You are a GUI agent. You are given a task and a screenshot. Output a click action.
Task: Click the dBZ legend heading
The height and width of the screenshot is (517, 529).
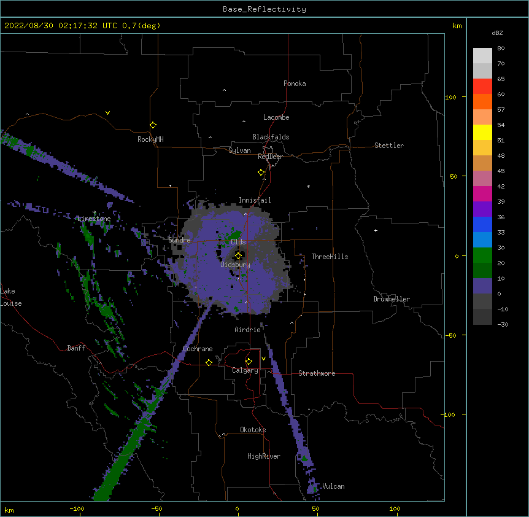[497, 33]
